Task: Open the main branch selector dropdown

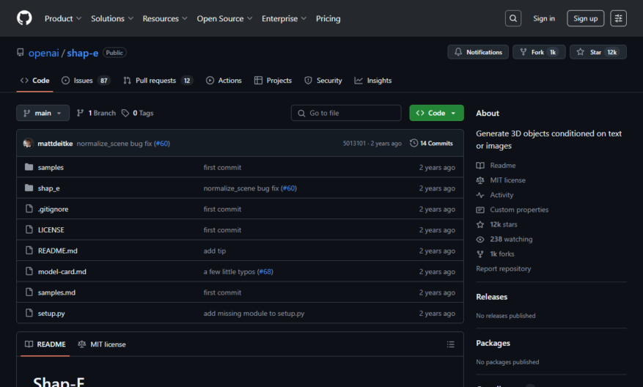Action: 43,113
